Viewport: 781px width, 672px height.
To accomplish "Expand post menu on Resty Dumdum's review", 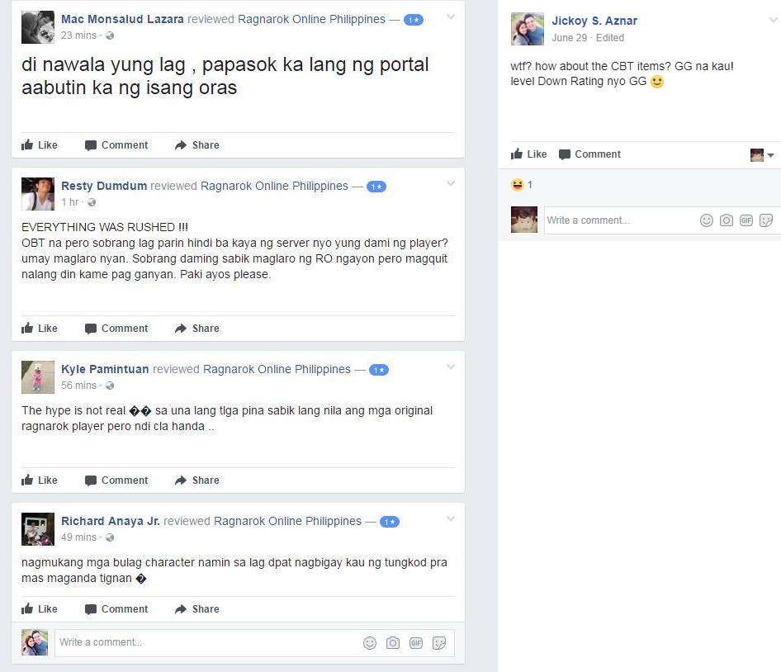I will click(451, 184).
